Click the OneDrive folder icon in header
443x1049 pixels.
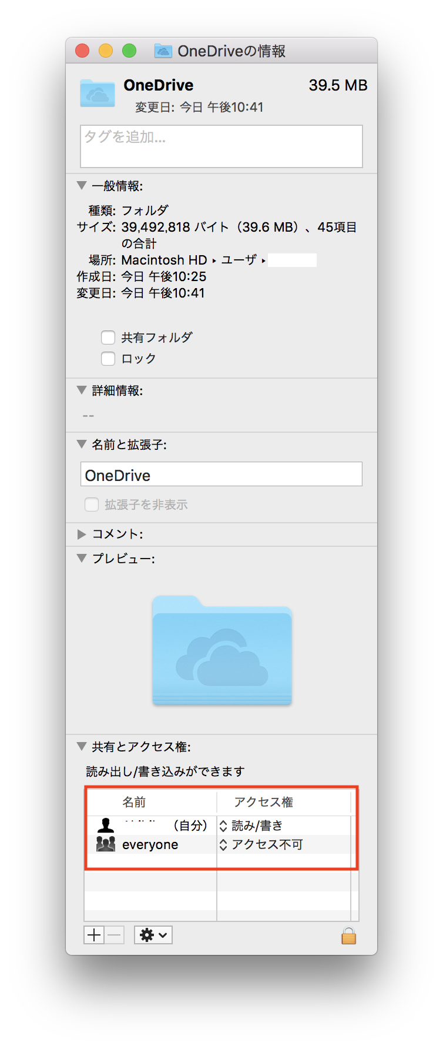pyautogui.click(x=98, y=93)
